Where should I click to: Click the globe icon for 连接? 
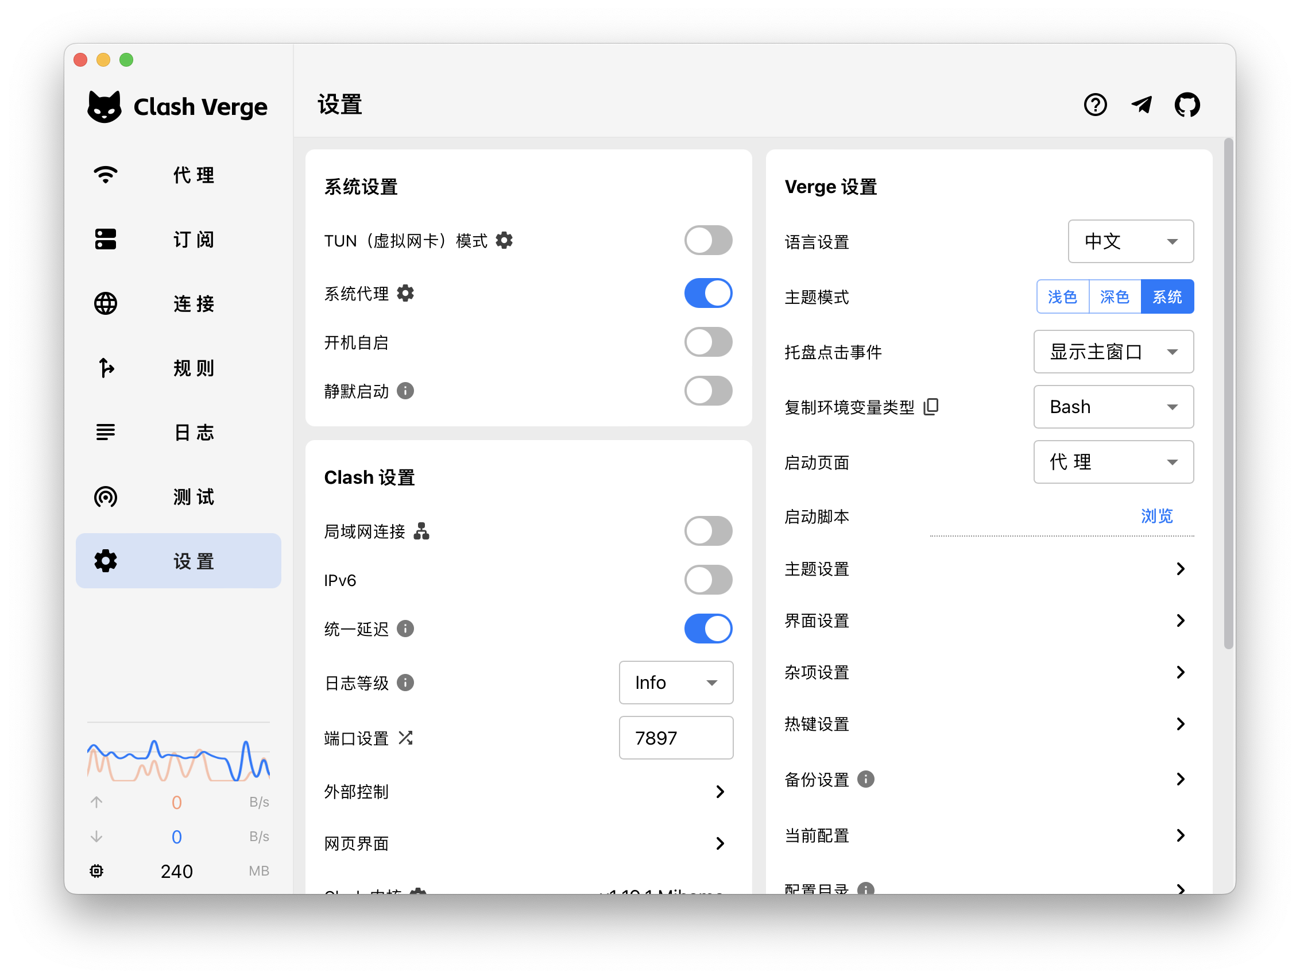[x=106, y=303]
